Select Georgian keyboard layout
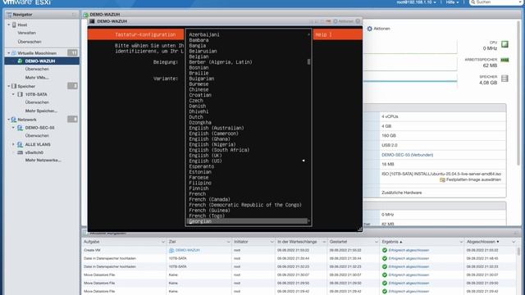Screen dimensions: 525x295 coord(247,221)
